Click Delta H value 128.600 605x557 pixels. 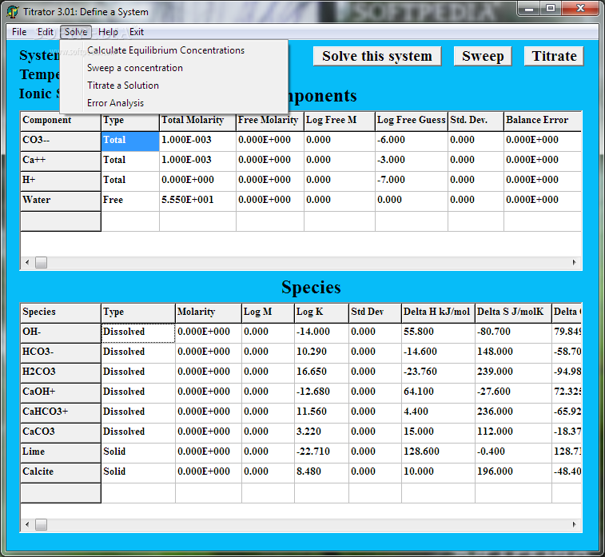tap(438, 453)
